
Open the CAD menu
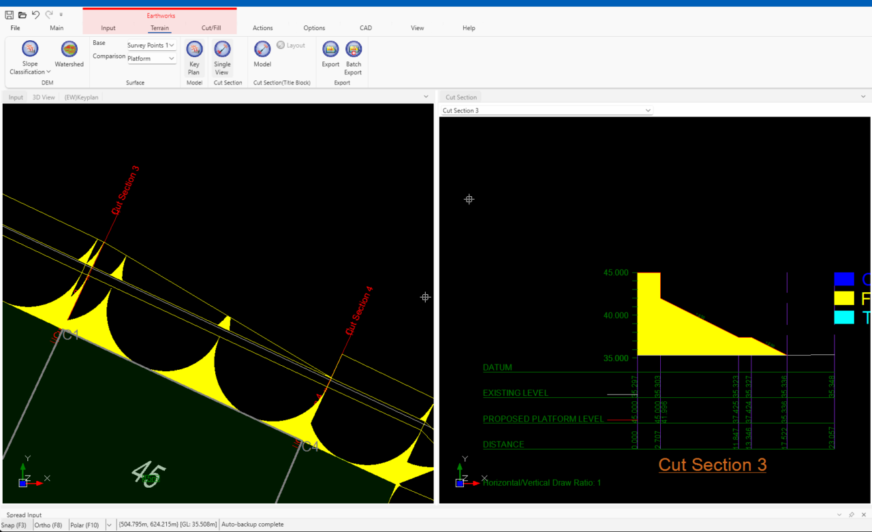(365, 28)
